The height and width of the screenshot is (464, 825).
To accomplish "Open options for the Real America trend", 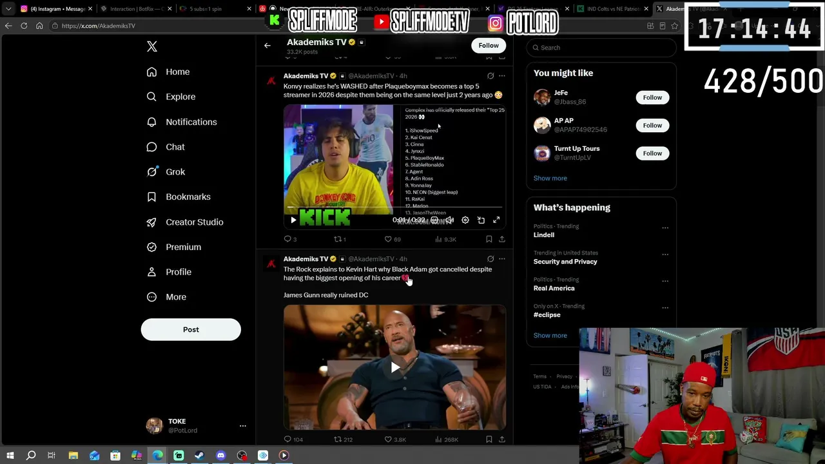I will [665, 281].
